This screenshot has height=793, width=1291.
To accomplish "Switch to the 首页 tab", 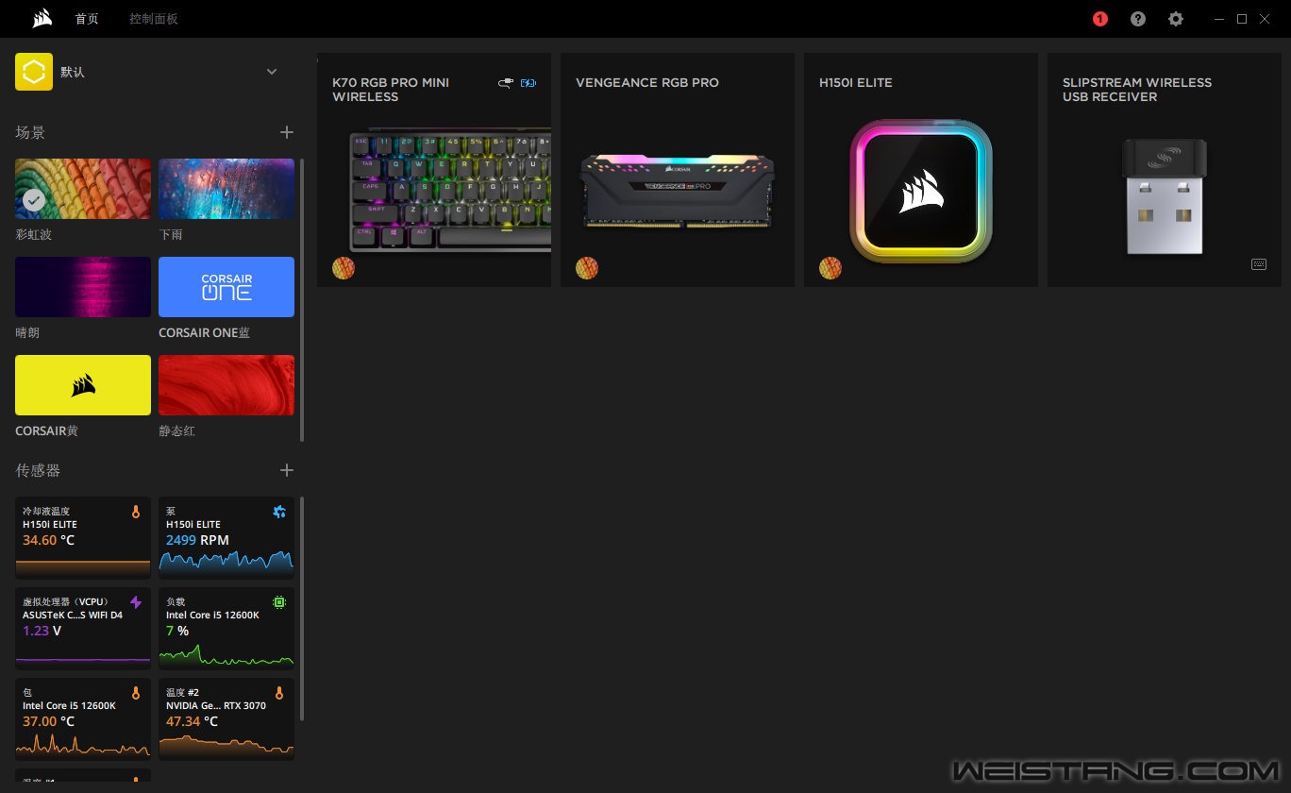I will coord(87,19).
